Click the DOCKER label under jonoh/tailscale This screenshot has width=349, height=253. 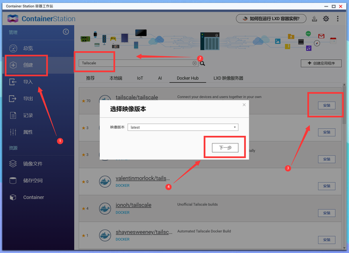coord(122,213)
